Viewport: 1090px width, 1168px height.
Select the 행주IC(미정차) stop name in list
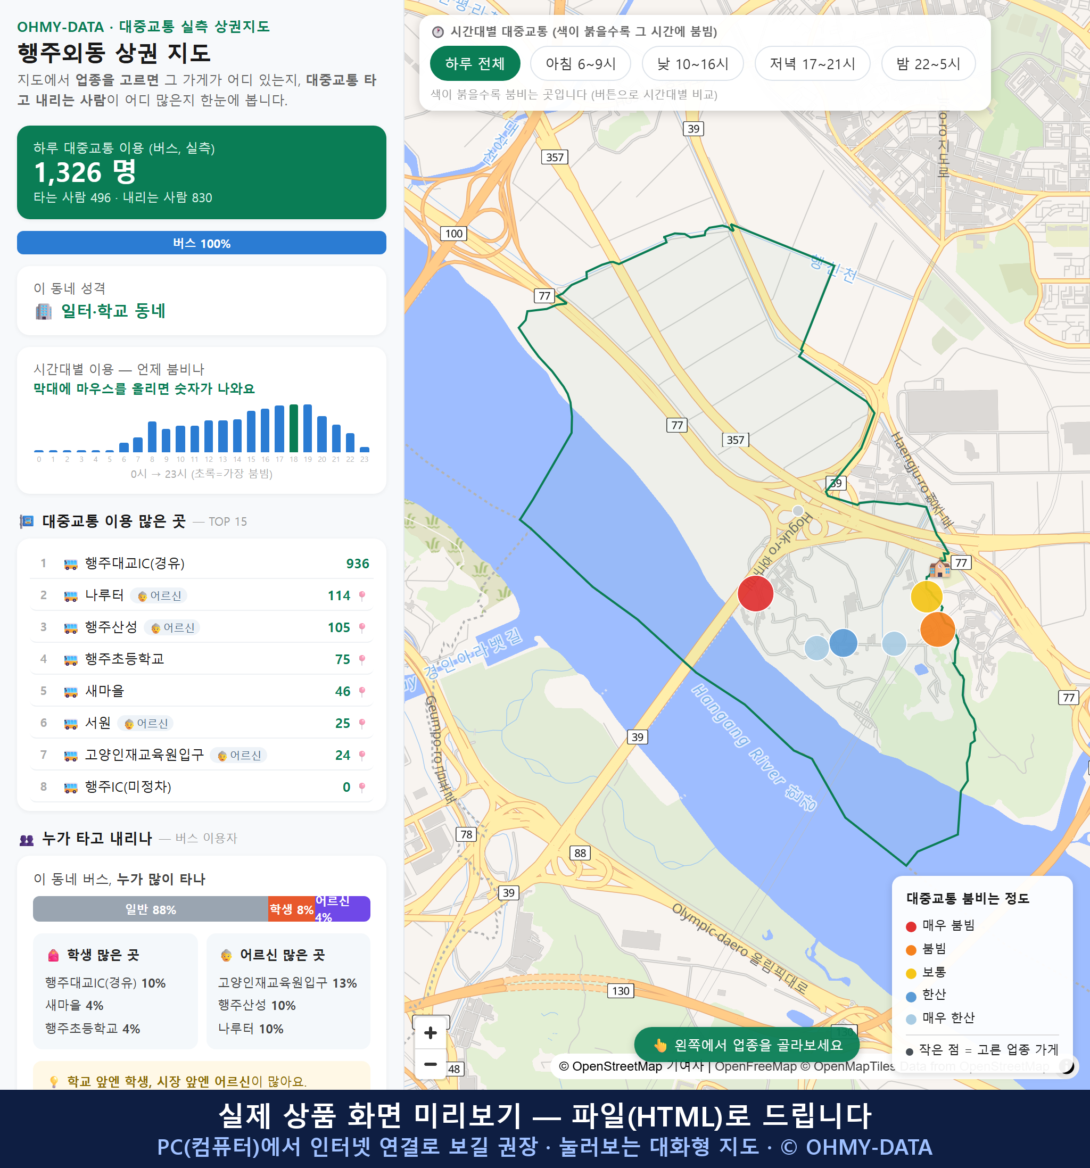click(128, 786)
